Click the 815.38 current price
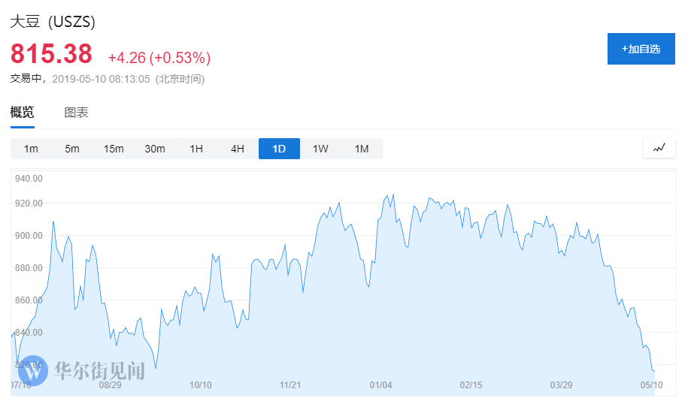 (x=51, y=54)
